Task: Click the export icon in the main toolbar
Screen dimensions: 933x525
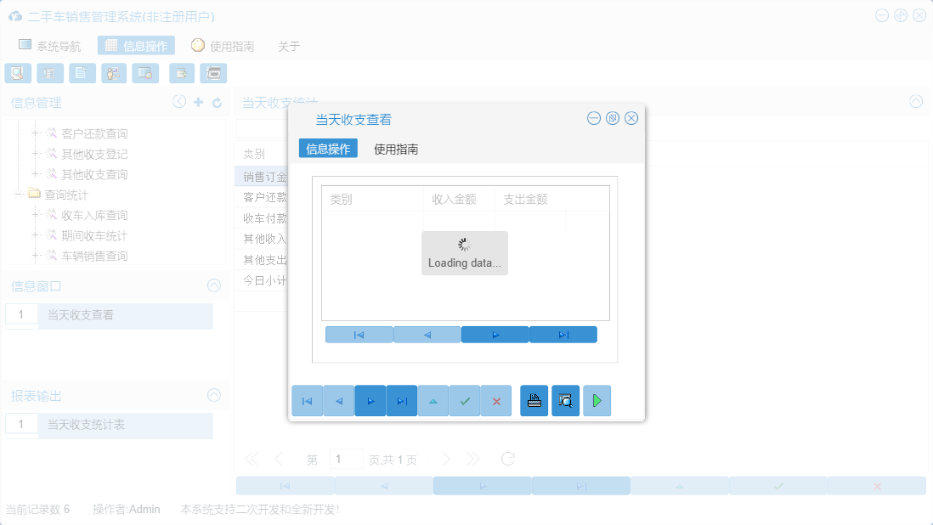Action: click(x=181, y=73)
